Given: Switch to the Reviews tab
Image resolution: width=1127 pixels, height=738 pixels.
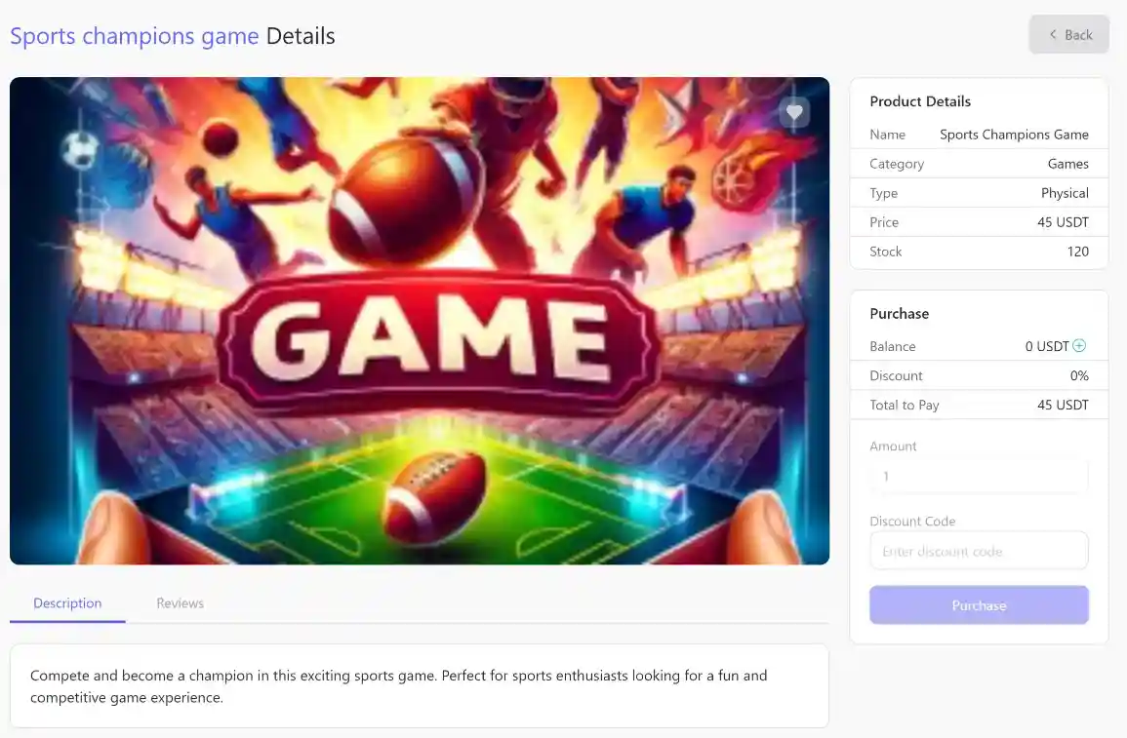Looking at the screenshot, I should click(181, 603).
